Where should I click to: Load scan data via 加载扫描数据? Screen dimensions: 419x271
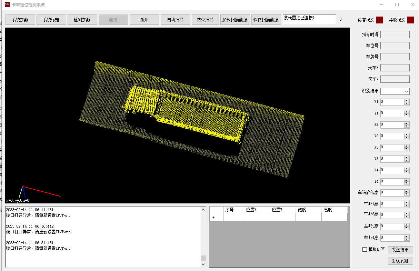[x=235, y=20]
